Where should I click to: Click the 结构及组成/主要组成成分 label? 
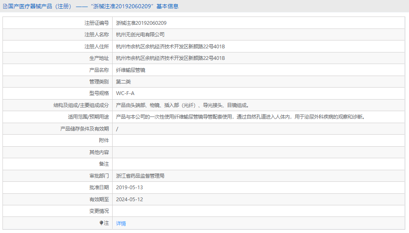click(81, 105)
